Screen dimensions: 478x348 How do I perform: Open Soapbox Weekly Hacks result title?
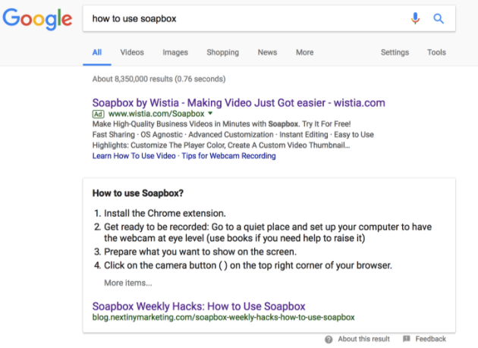pyautogui.click(x=199, y=306)
